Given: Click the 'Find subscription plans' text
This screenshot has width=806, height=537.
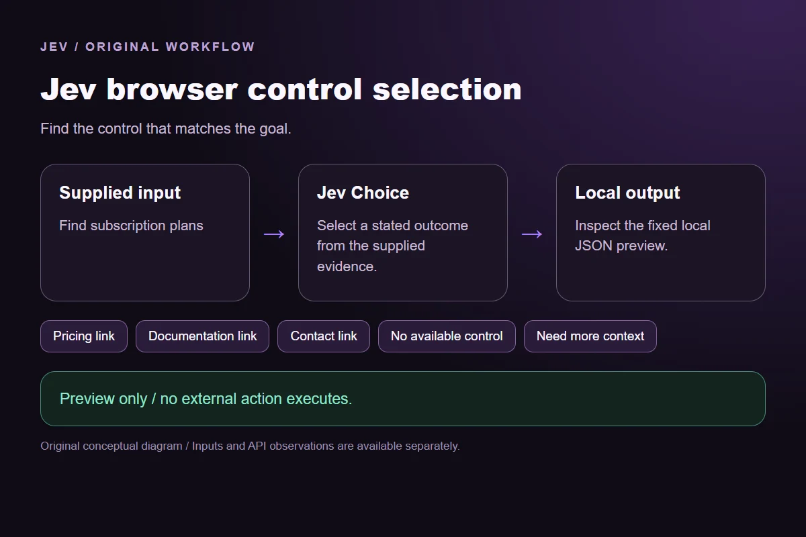Looking at the screenshot, I should (131, 226).
